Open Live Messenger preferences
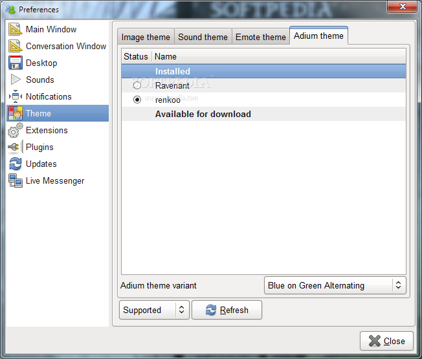This screenshot has height=359, width=422. click(x=58, y=180)
